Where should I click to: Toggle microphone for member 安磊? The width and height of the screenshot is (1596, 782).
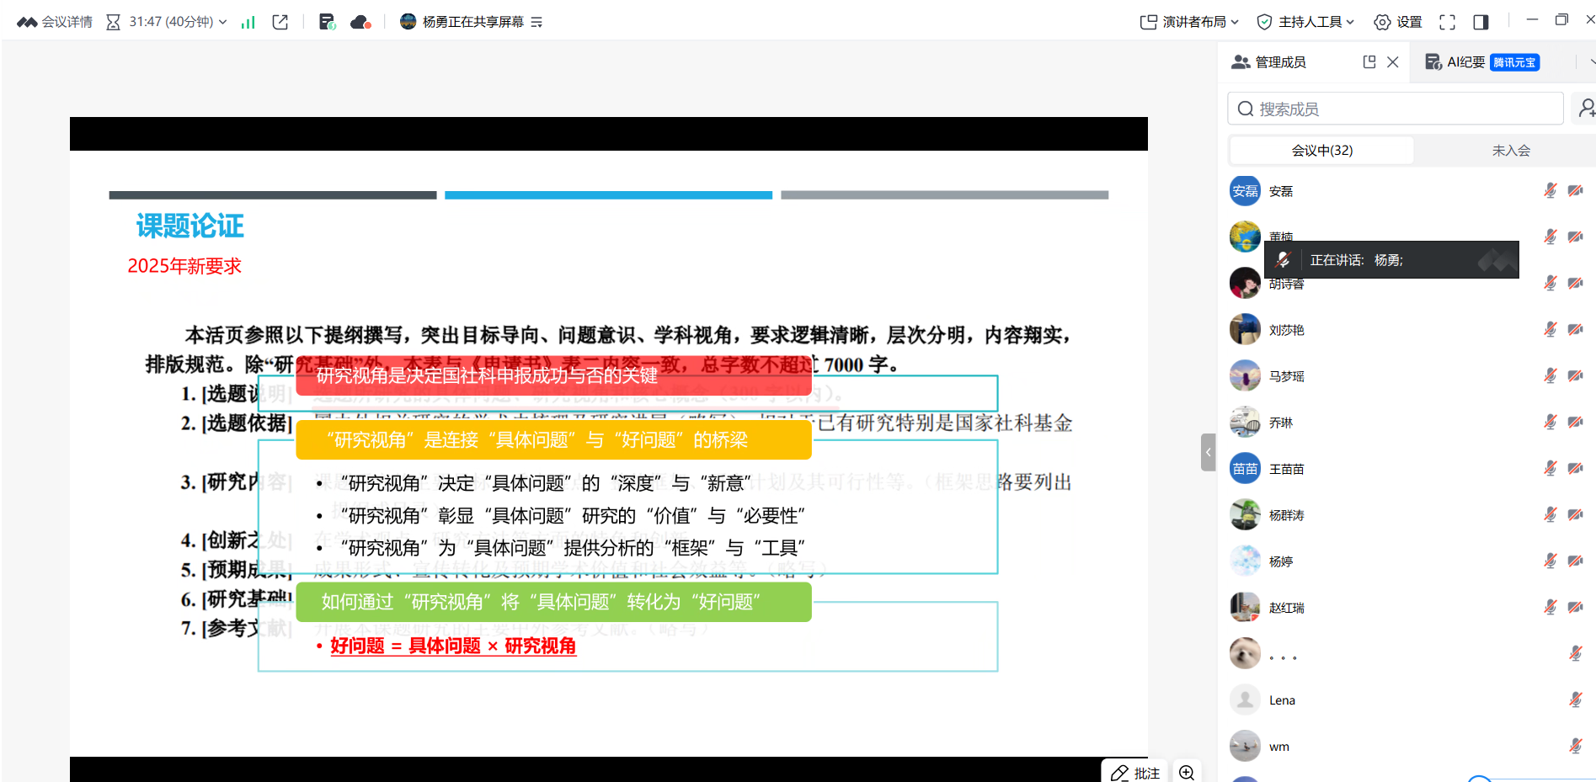[x=1550, y=191]
